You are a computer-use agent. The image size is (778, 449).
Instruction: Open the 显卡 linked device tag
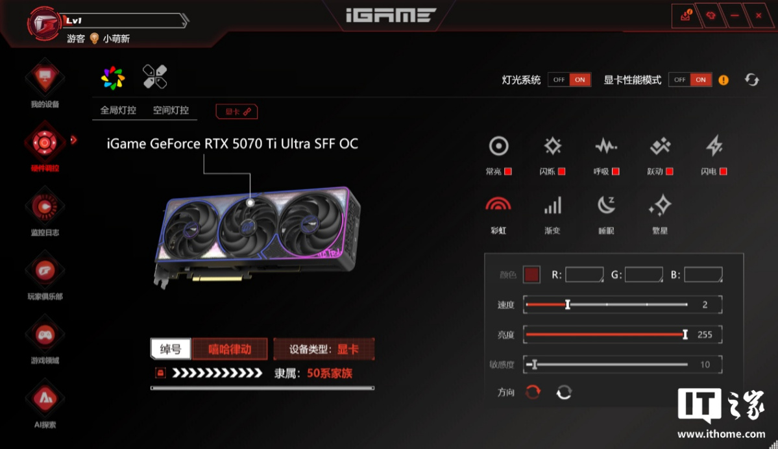coord(237,112)
